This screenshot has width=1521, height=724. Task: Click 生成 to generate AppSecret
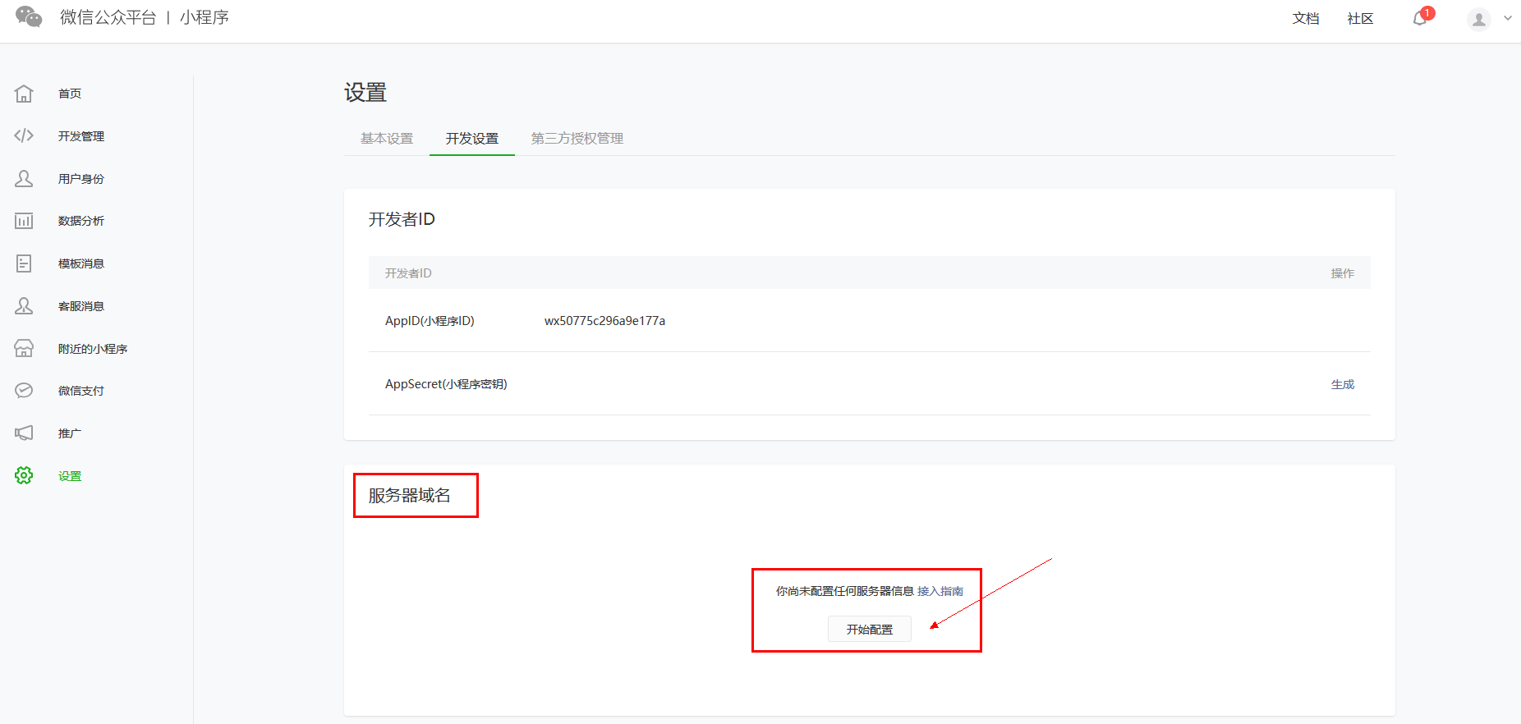click(1342, 384)
